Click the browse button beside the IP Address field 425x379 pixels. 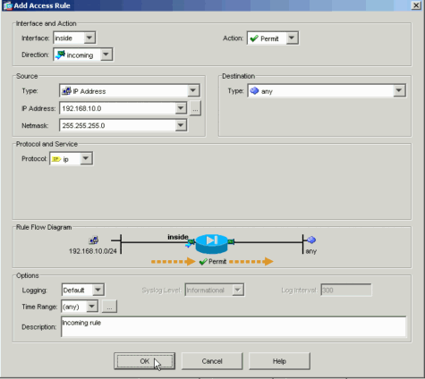tap(195, 108)
